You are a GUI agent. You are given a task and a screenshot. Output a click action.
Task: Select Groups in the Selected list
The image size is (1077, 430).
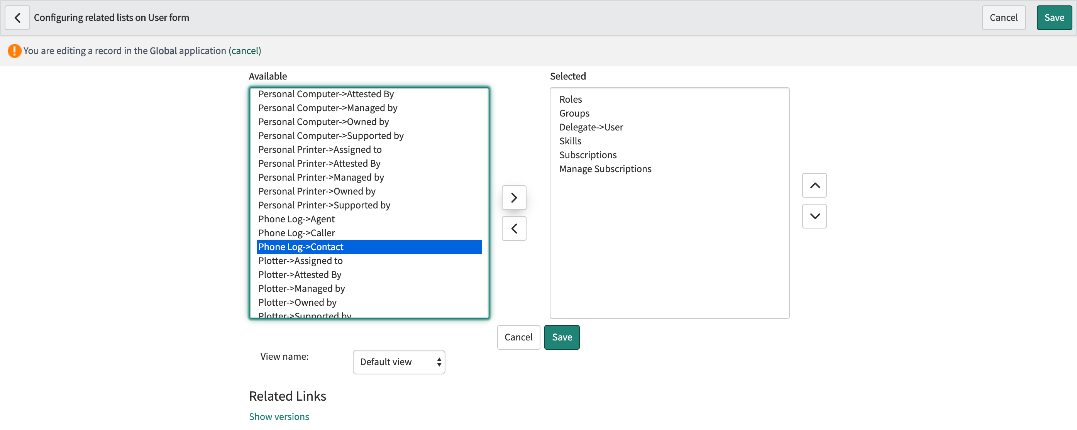click(574, 113)
